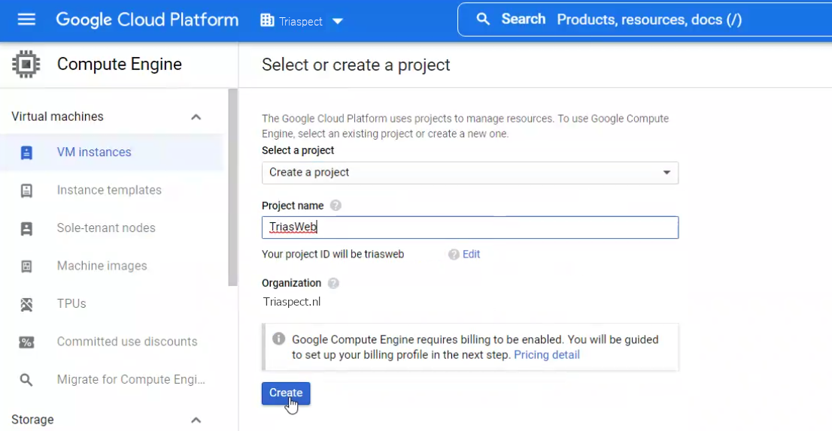Open the Select a project dropdown
The width and height of the screenshot is (832, 431).
(x=469, y=173)
